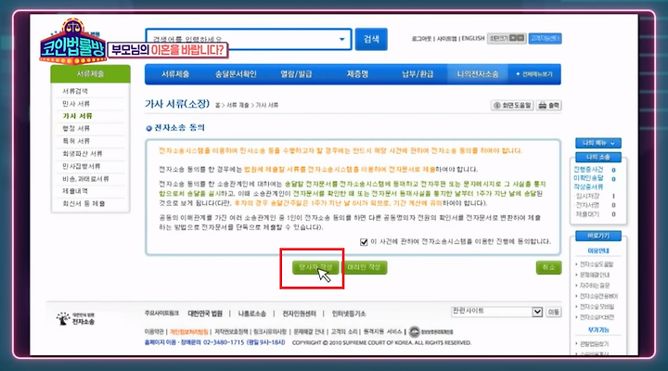
Task: Open the 나홀로소송 footer link
Action: [251, 313]
